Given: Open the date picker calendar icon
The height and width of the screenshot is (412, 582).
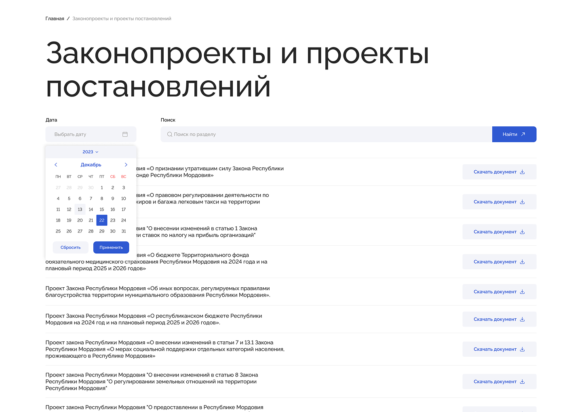Looking at the screenshot, I should tap(125, 134).
